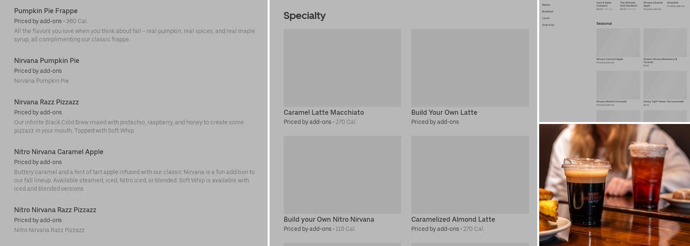This screenshot has height=246, width=690.
Task: Choose the Nitro Nirvana Razz Pizzazz item
Action: pos(55,210)
